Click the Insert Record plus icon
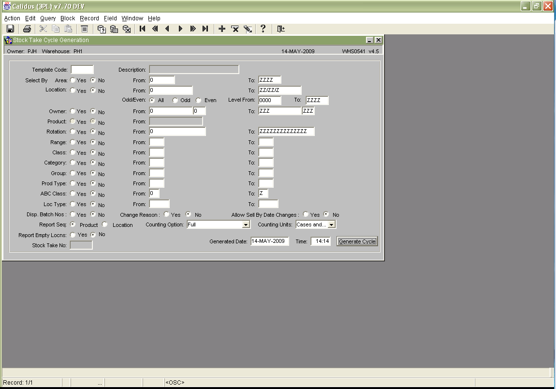556x389 pixels. pyautogui.click(x=222, y=29)
